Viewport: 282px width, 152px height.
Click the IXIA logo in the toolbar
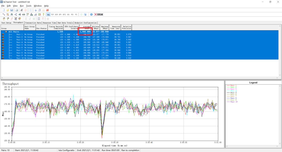pyautogui.click(x=99, y=14)
